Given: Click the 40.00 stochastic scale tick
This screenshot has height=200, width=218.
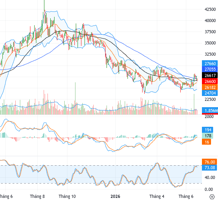Looking at the screenshot, I should 210,178.
